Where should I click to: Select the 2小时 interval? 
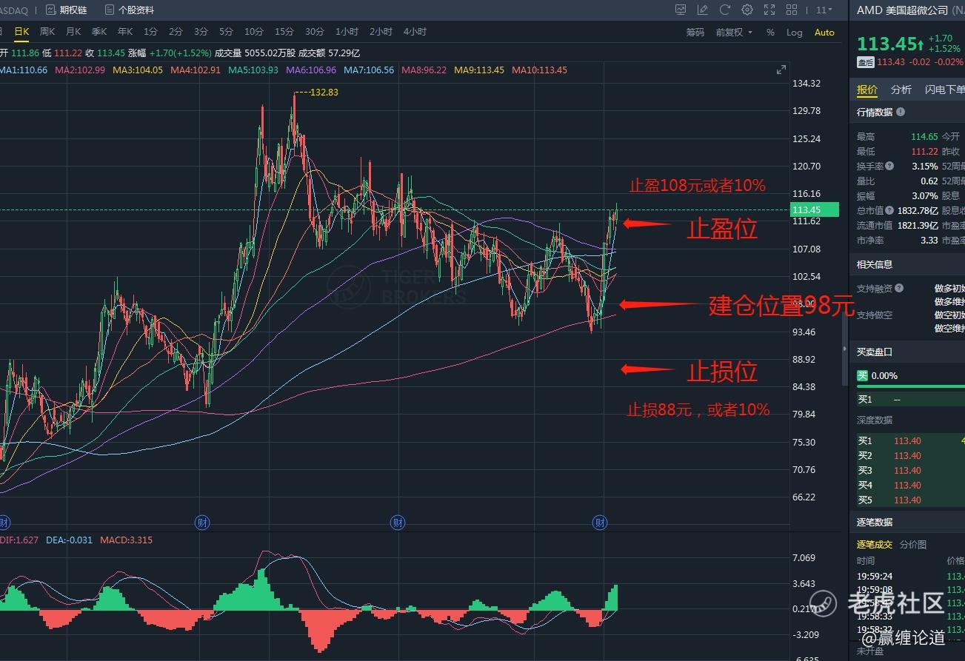click(381, 32)
